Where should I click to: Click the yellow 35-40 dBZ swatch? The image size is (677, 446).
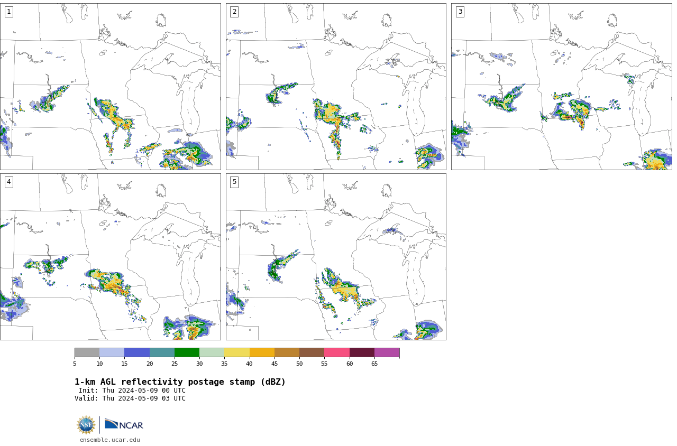click(237, 352)
